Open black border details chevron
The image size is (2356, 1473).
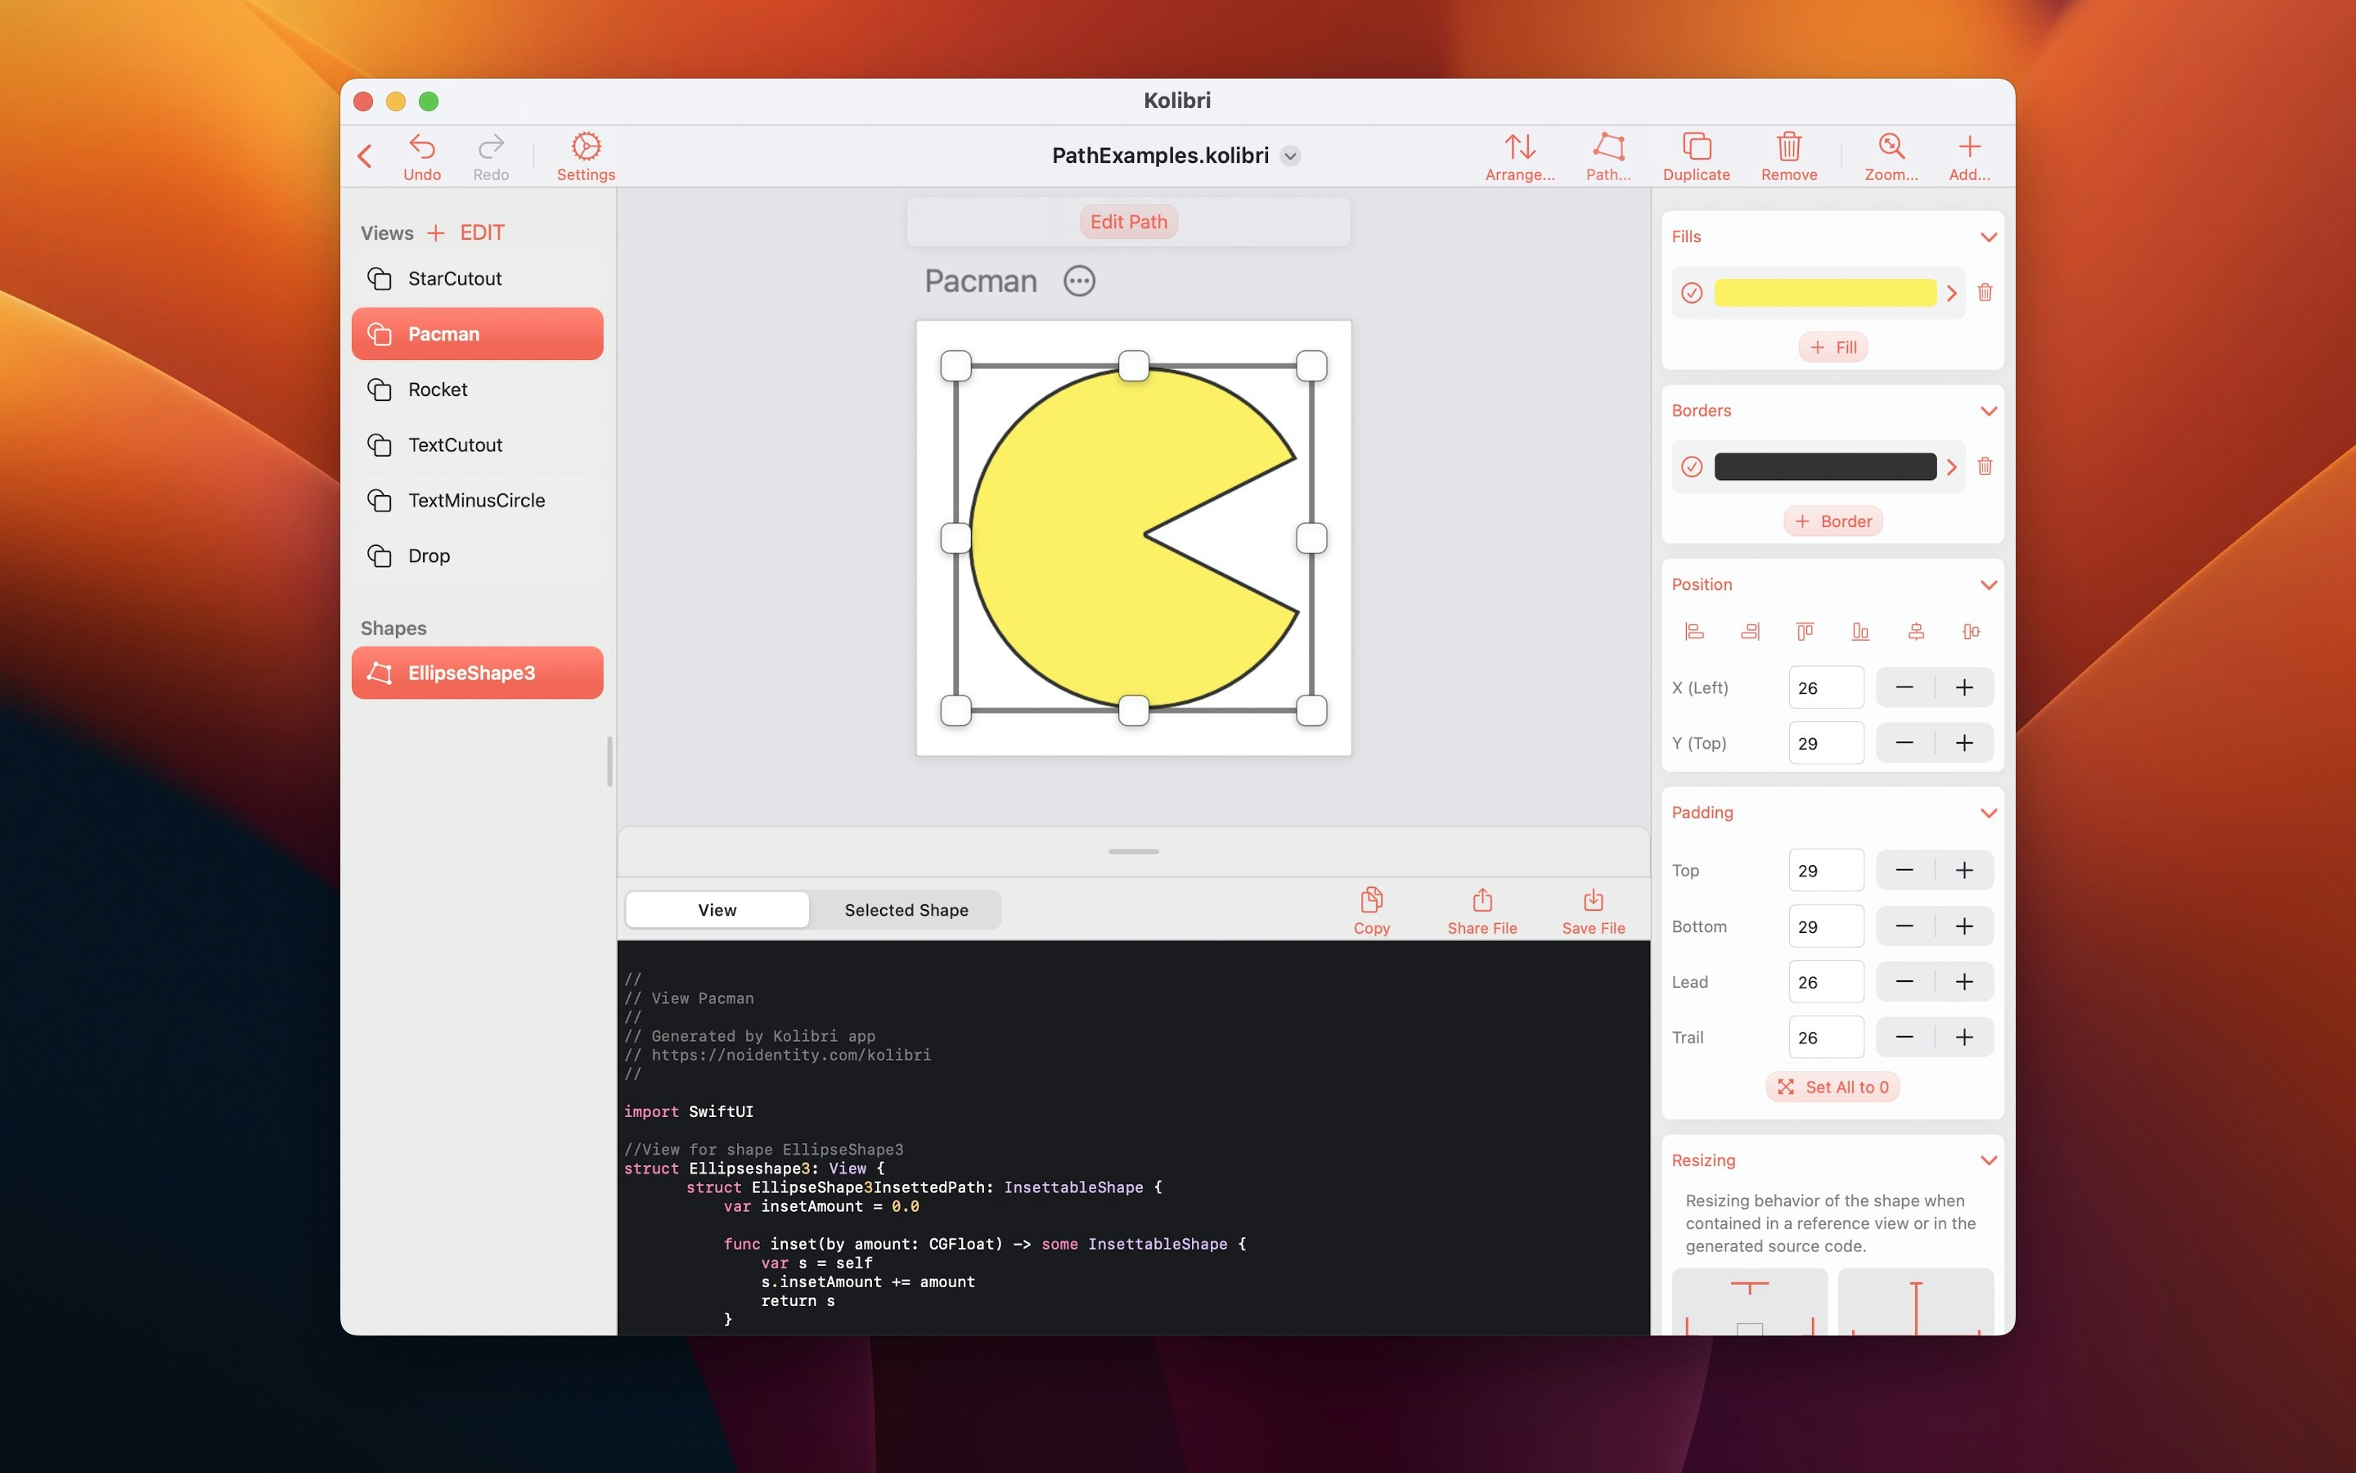1951,466
